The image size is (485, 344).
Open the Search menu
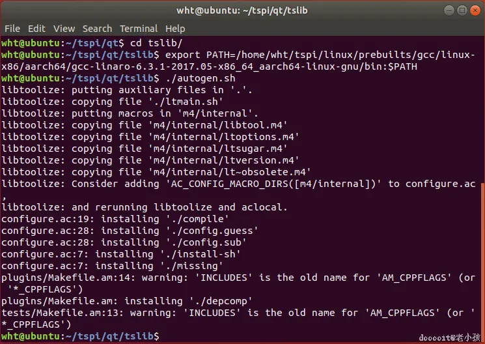pos(97,29)
